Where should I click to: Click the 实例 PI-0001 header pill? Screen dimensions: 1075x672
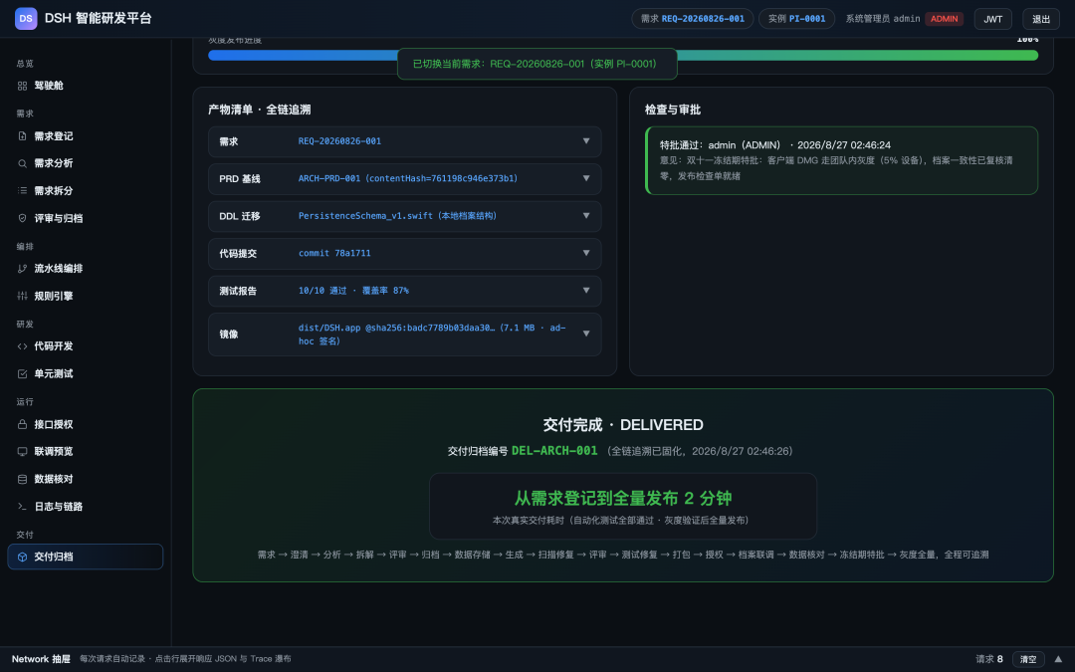[796, 19]
